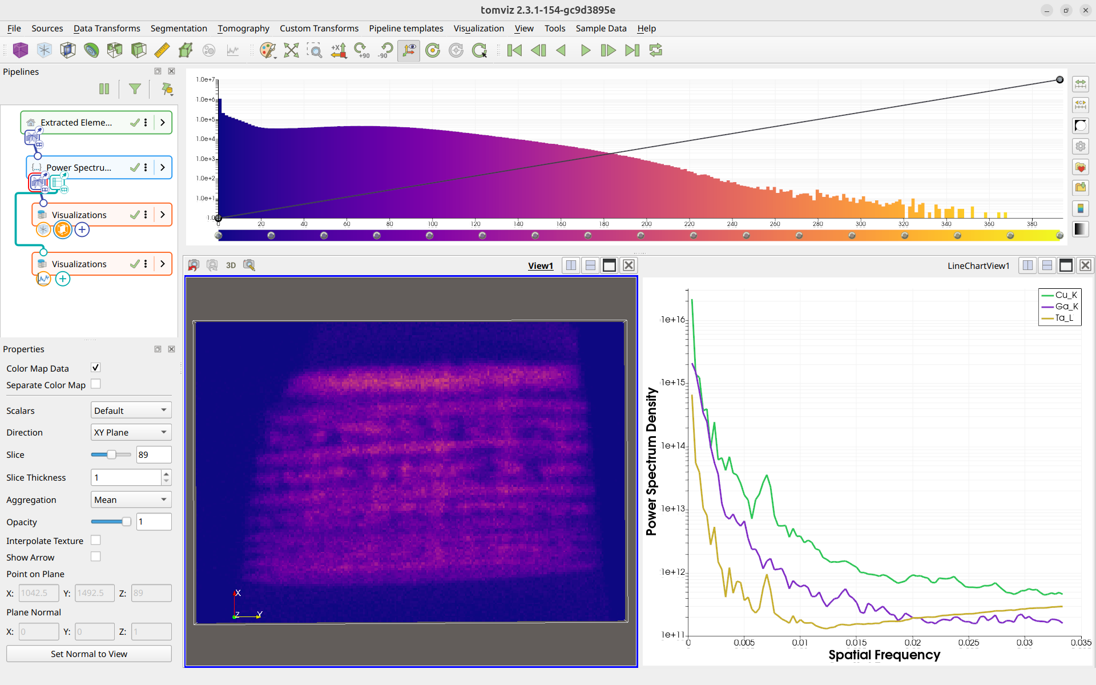Screen dimensions: 1096x685
Task: Open the Aggregation Mean dropdown
Action: pos(131,499)
